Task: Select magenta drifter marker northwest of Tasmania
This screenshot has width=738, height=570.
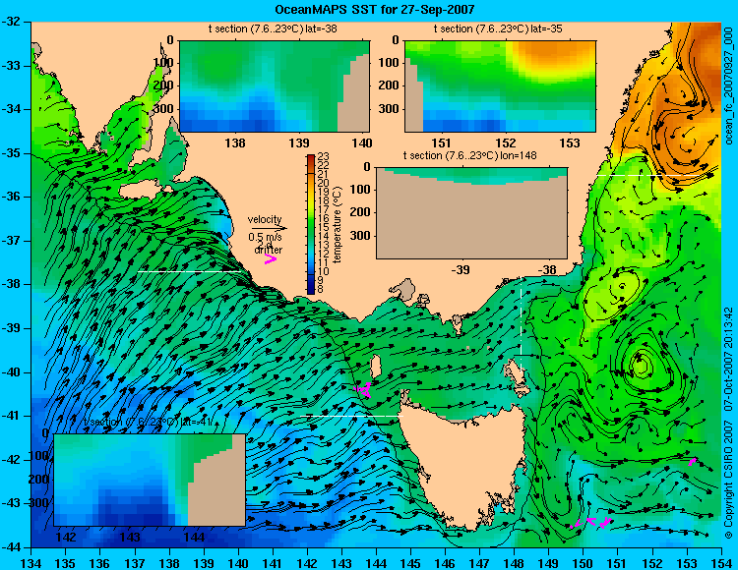Action: 363,389
